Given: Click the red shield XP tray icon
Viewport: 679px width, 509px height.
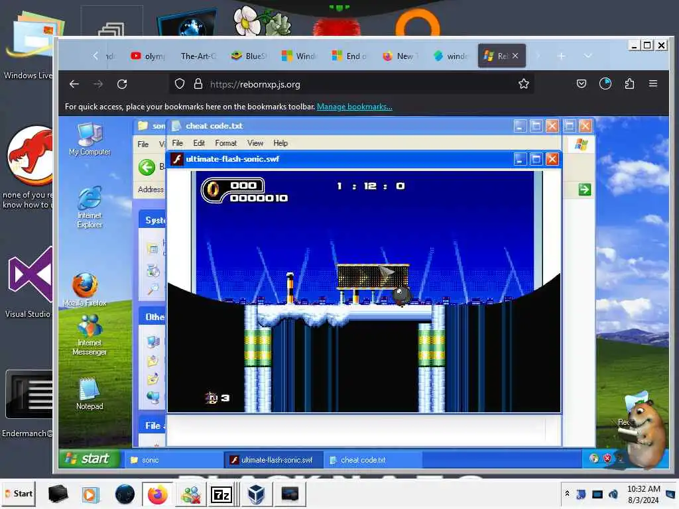Looking at the screenshot, I should [x=607, y=458].
